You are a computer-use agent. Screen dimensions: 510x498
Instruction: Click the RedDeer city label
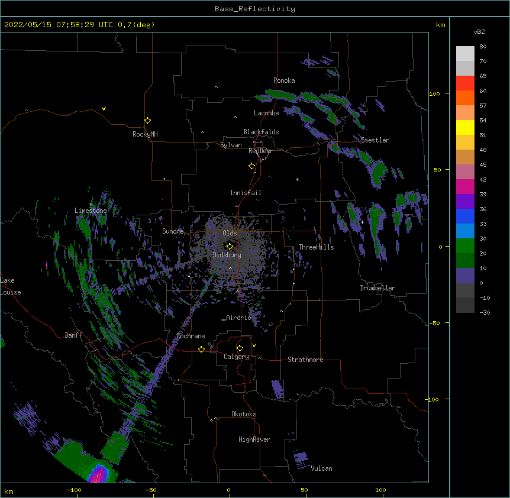260,151
